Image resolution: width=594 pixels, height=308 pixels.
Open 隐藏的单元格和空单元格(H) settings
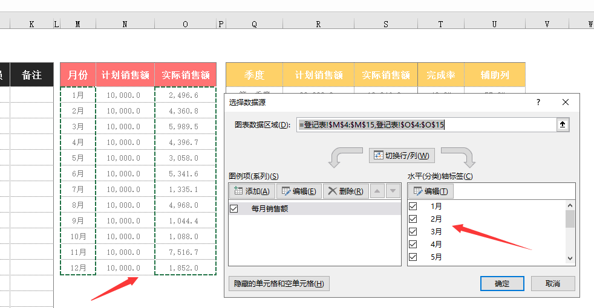[279, 283]
